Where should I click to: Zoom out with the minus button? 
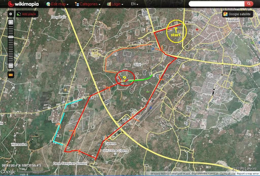[x=11, y=66]
